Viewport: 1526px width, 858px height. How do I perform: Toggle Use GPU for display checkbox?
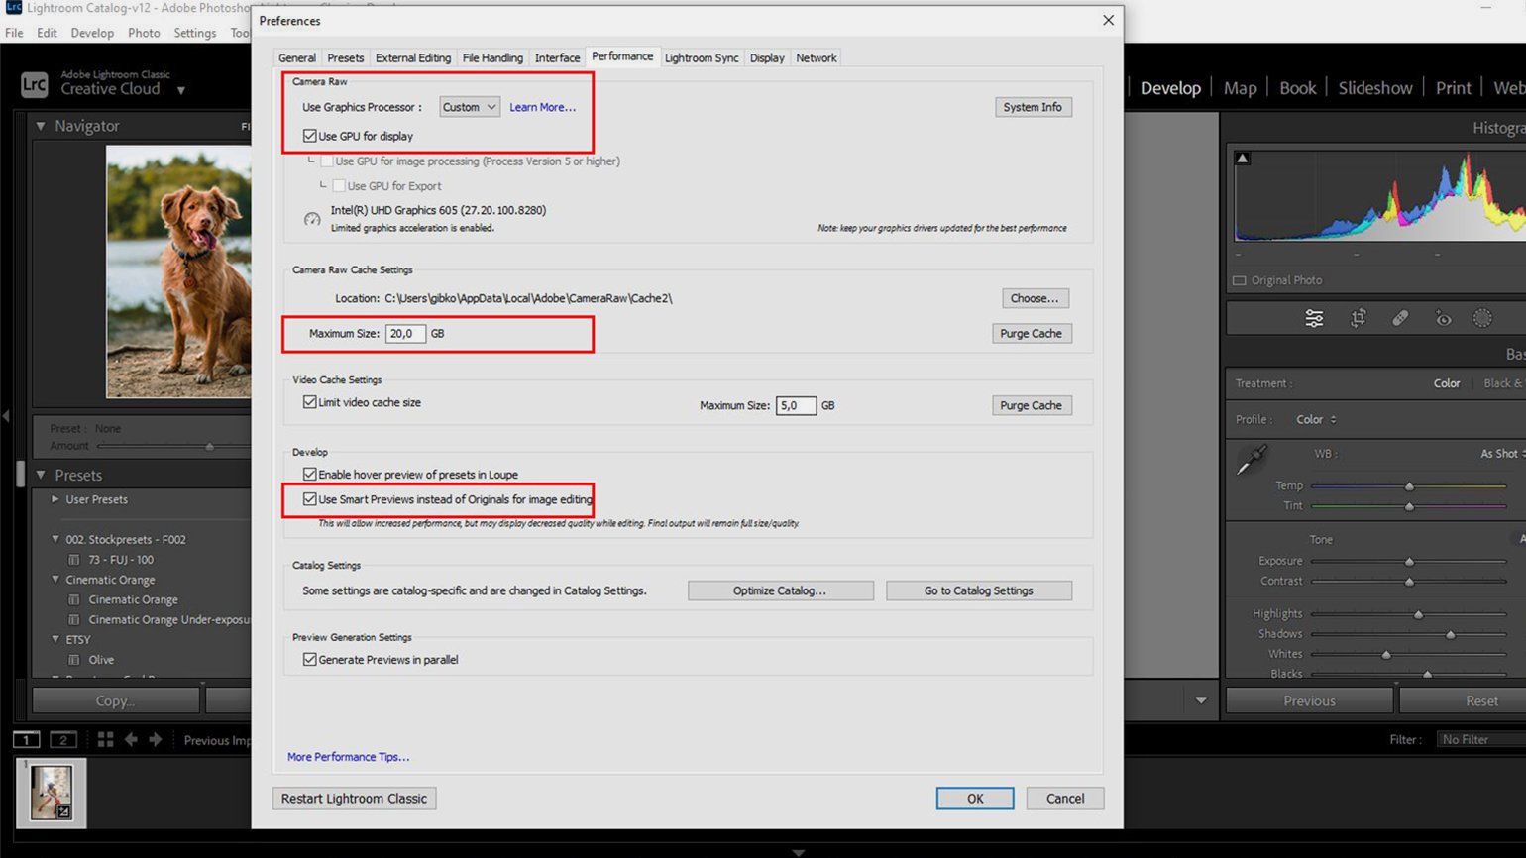pos(310,136)
